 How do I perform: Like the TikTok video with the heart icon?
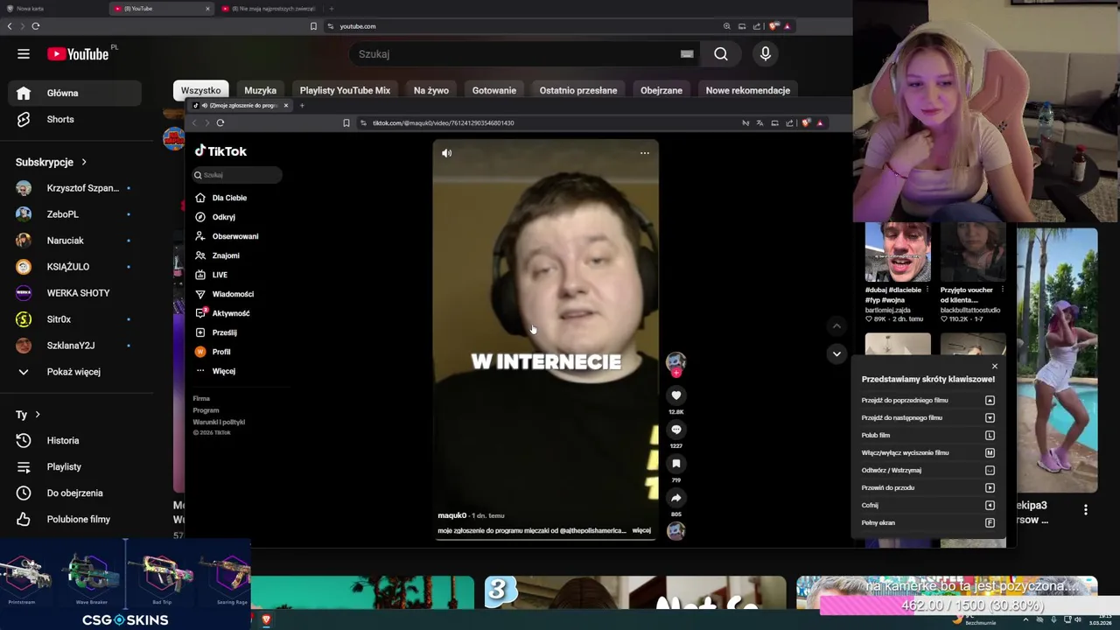click(x=675, y=395)
